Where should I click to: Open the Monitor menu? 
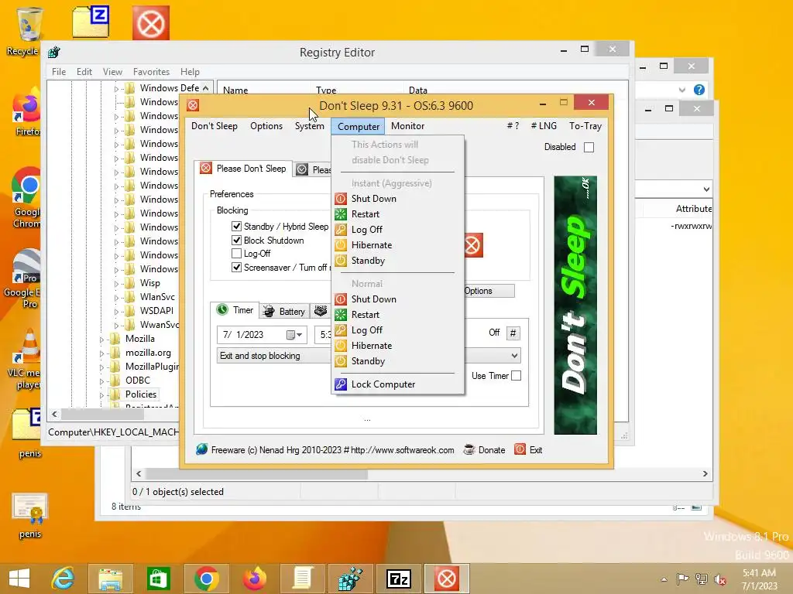click(407, 126)
